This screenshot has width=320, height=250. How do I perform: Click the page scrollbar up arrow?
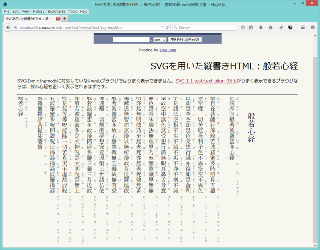[315, 36]
